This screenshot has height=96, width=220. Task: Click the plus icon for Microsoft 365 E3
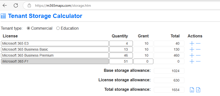[x=192, y=44]
